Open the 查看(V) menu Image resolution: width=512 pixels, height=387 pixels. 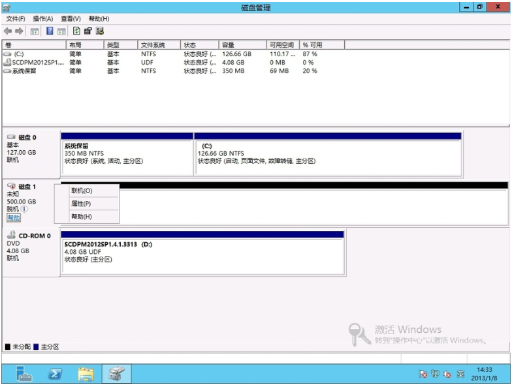click(71, 18)
